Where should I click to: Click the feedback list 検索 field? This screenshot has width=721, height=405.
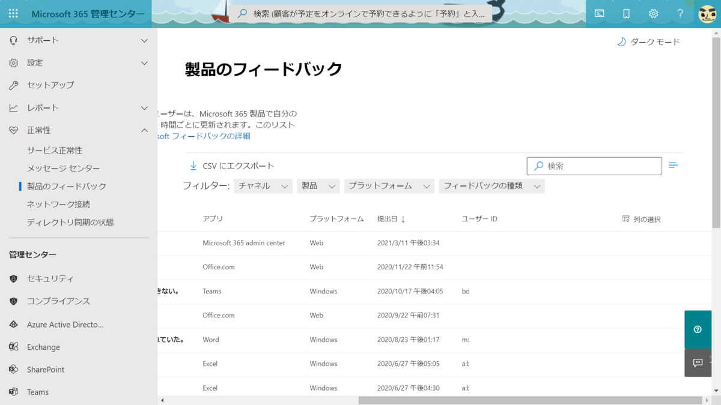(x=594, y=166)
